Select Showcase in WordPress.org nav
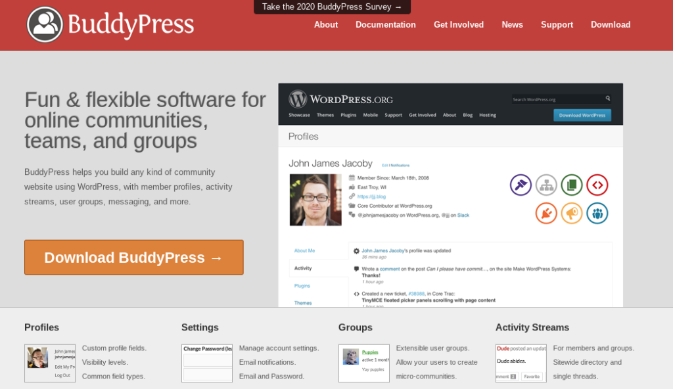The height and width of the screenshot is (389, 673). click(299, 115)
